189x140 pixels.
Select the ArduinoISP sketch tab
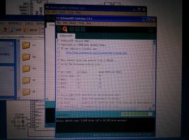(x=66, y=36)
